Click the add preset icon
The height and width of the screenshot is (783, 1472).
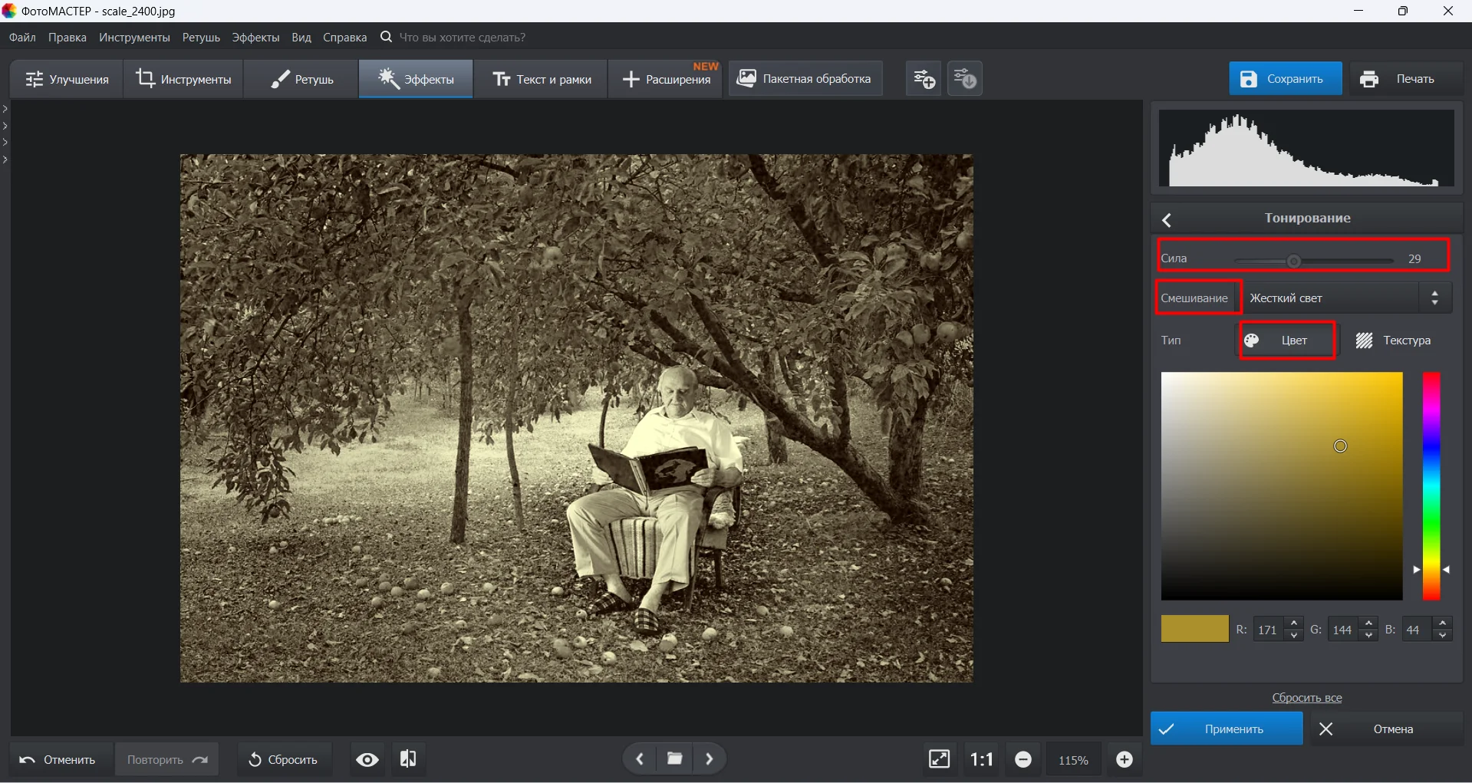(924, 78)
